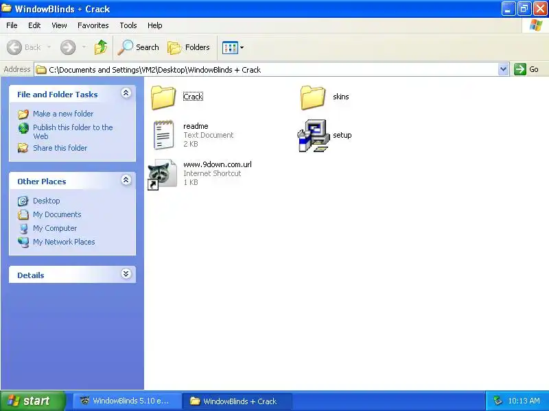Click WindowBlinds + Crack taskbar button
This screenshot has height=411, width=549.
tap(237, 401)
